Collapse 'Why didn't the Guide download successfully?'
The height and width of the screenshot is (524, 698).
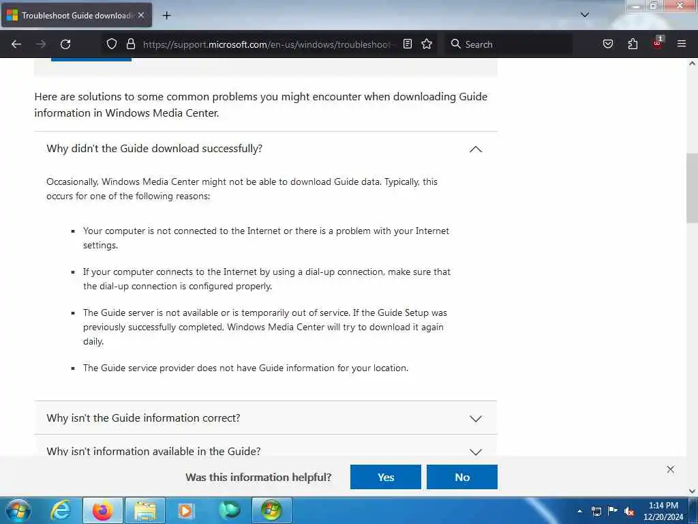[265, 149]
